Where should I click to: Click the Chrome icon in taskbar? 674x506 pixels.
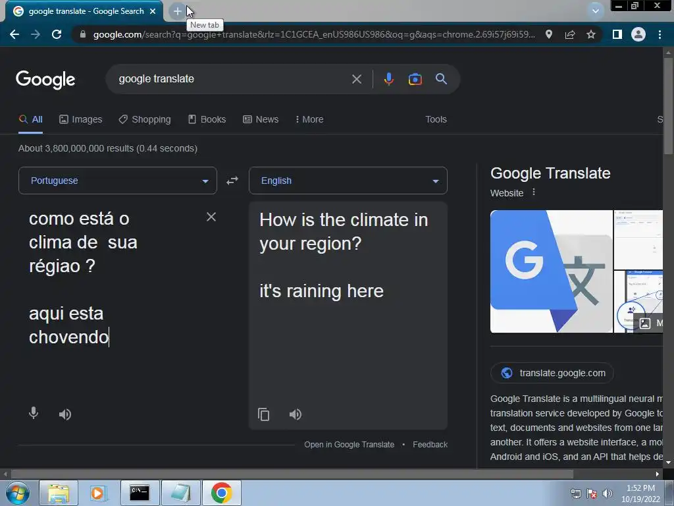221,493
